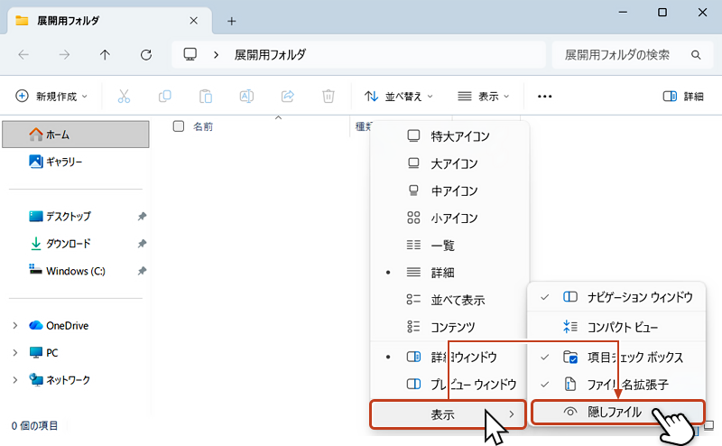Click 展開用フォルダ in address bar
Image resolution: width=722 pixels, height=446 pixels.
click(270, 55)
